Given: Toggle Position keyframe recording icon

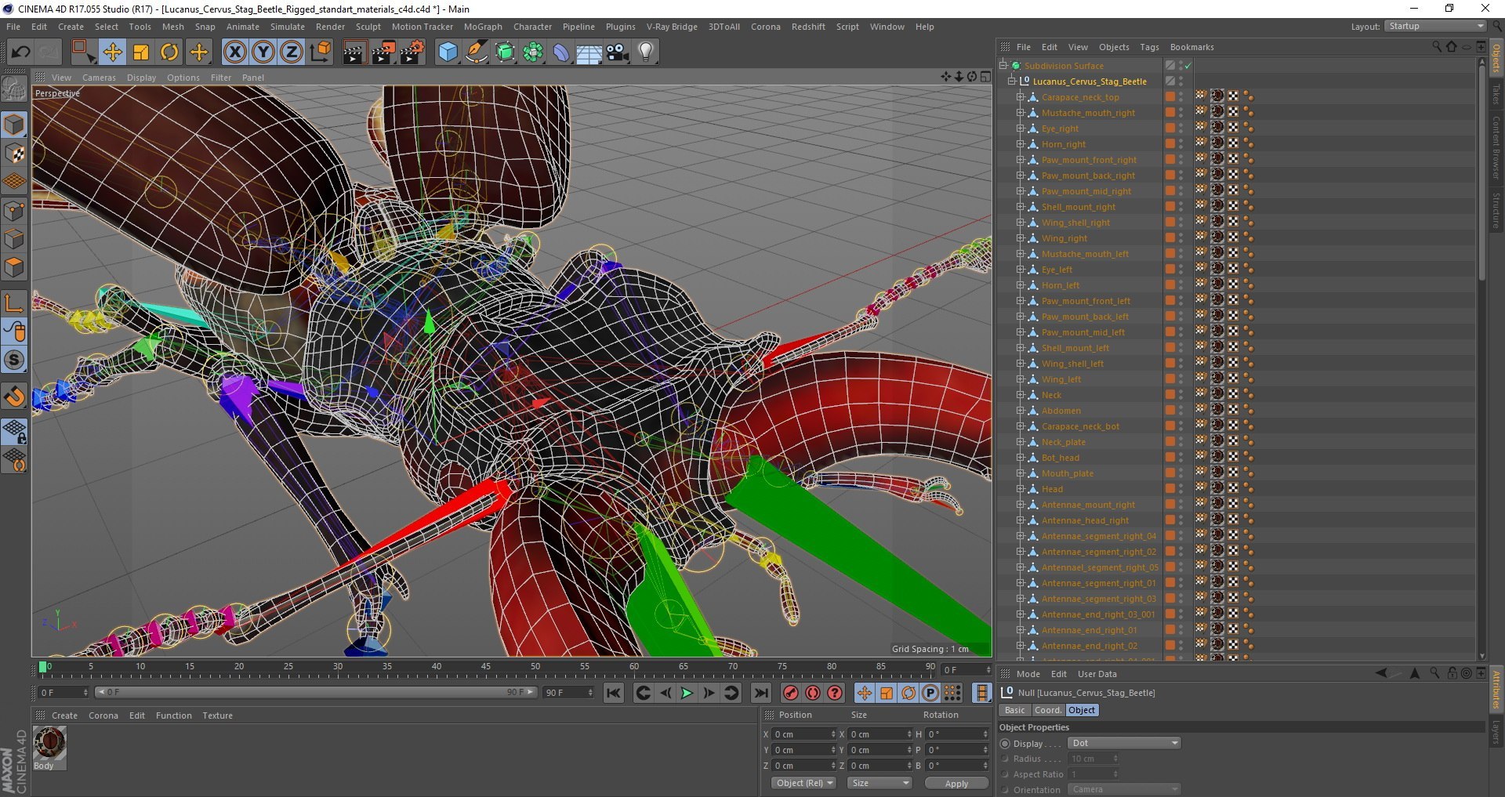Looking at the screenshot, I should click(864, 693).
